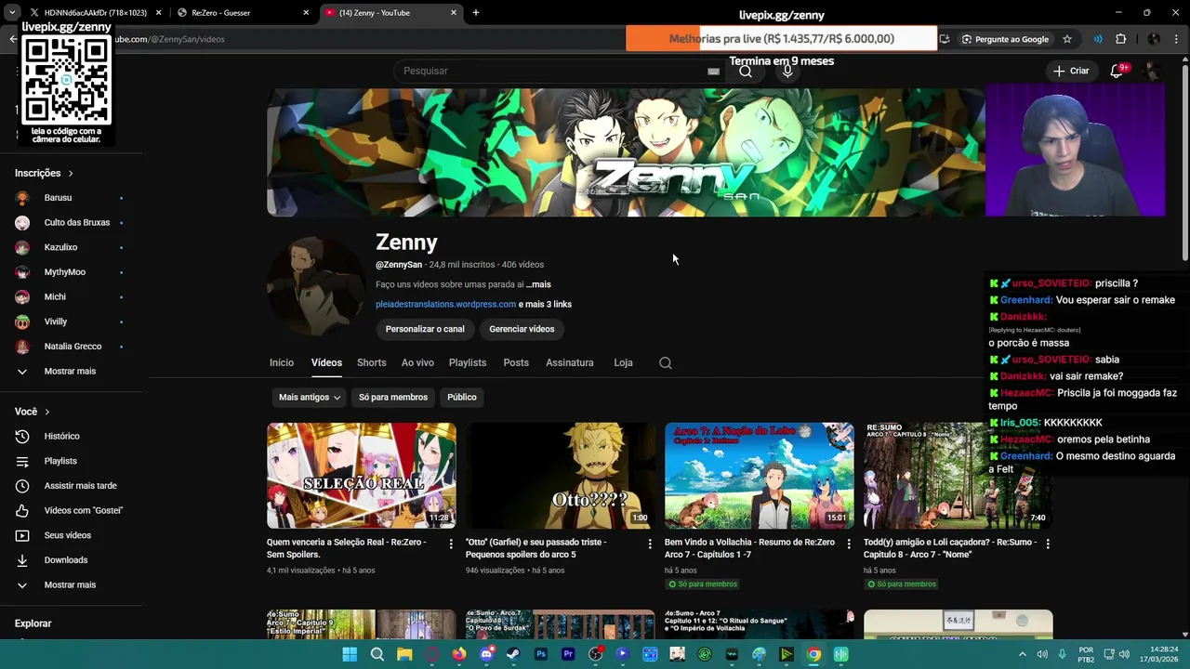This screenshot has height=669, width=1190.
Task: Switch to Loja channel tab
Action: [623, 363]
